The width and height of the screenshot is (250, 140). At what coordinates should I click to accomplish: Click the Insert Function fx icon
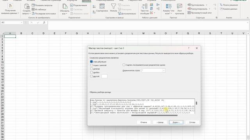click(x=44, y=23)
